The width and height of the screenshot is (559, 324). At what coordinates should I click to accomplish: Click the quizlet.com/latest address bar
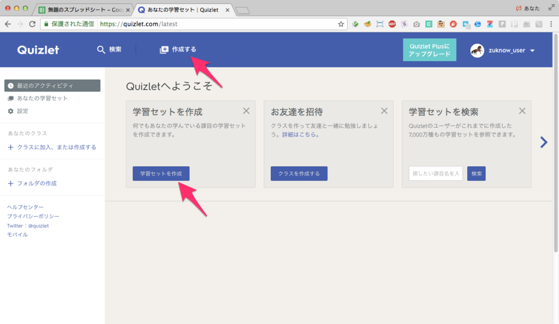[194, 24]
